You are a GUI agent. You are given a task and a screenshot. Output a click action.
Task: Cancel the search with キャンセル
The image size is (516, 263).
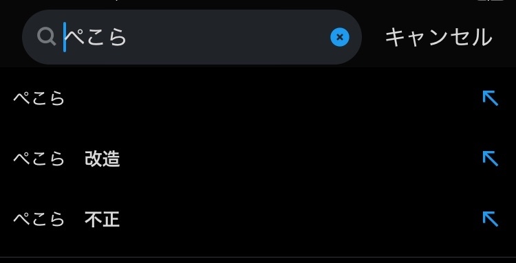[x=439, y=37]
